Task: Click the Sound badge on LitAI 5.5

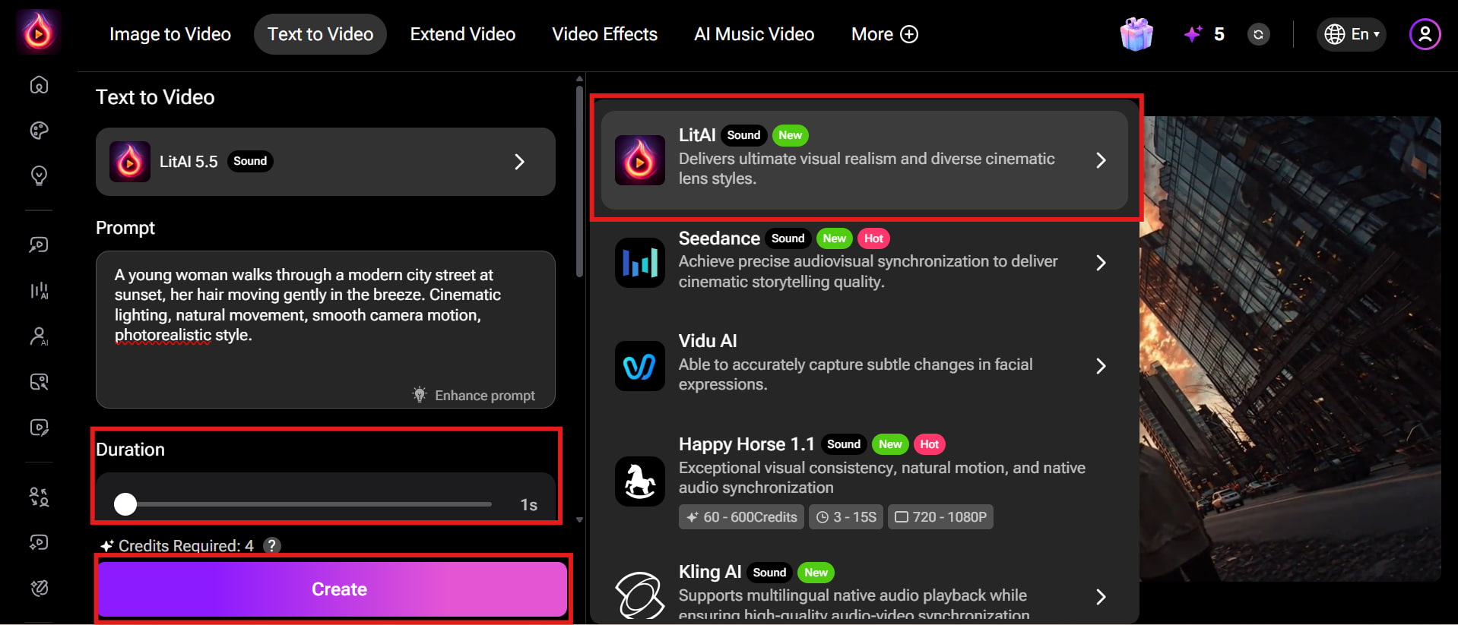Action: pos(250,161)
